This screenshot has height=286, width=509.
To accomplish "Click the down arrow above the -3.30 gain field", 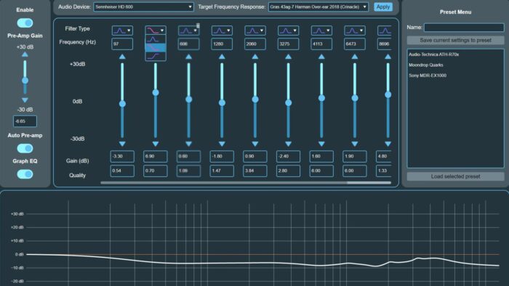I will (x=122, y=144).
